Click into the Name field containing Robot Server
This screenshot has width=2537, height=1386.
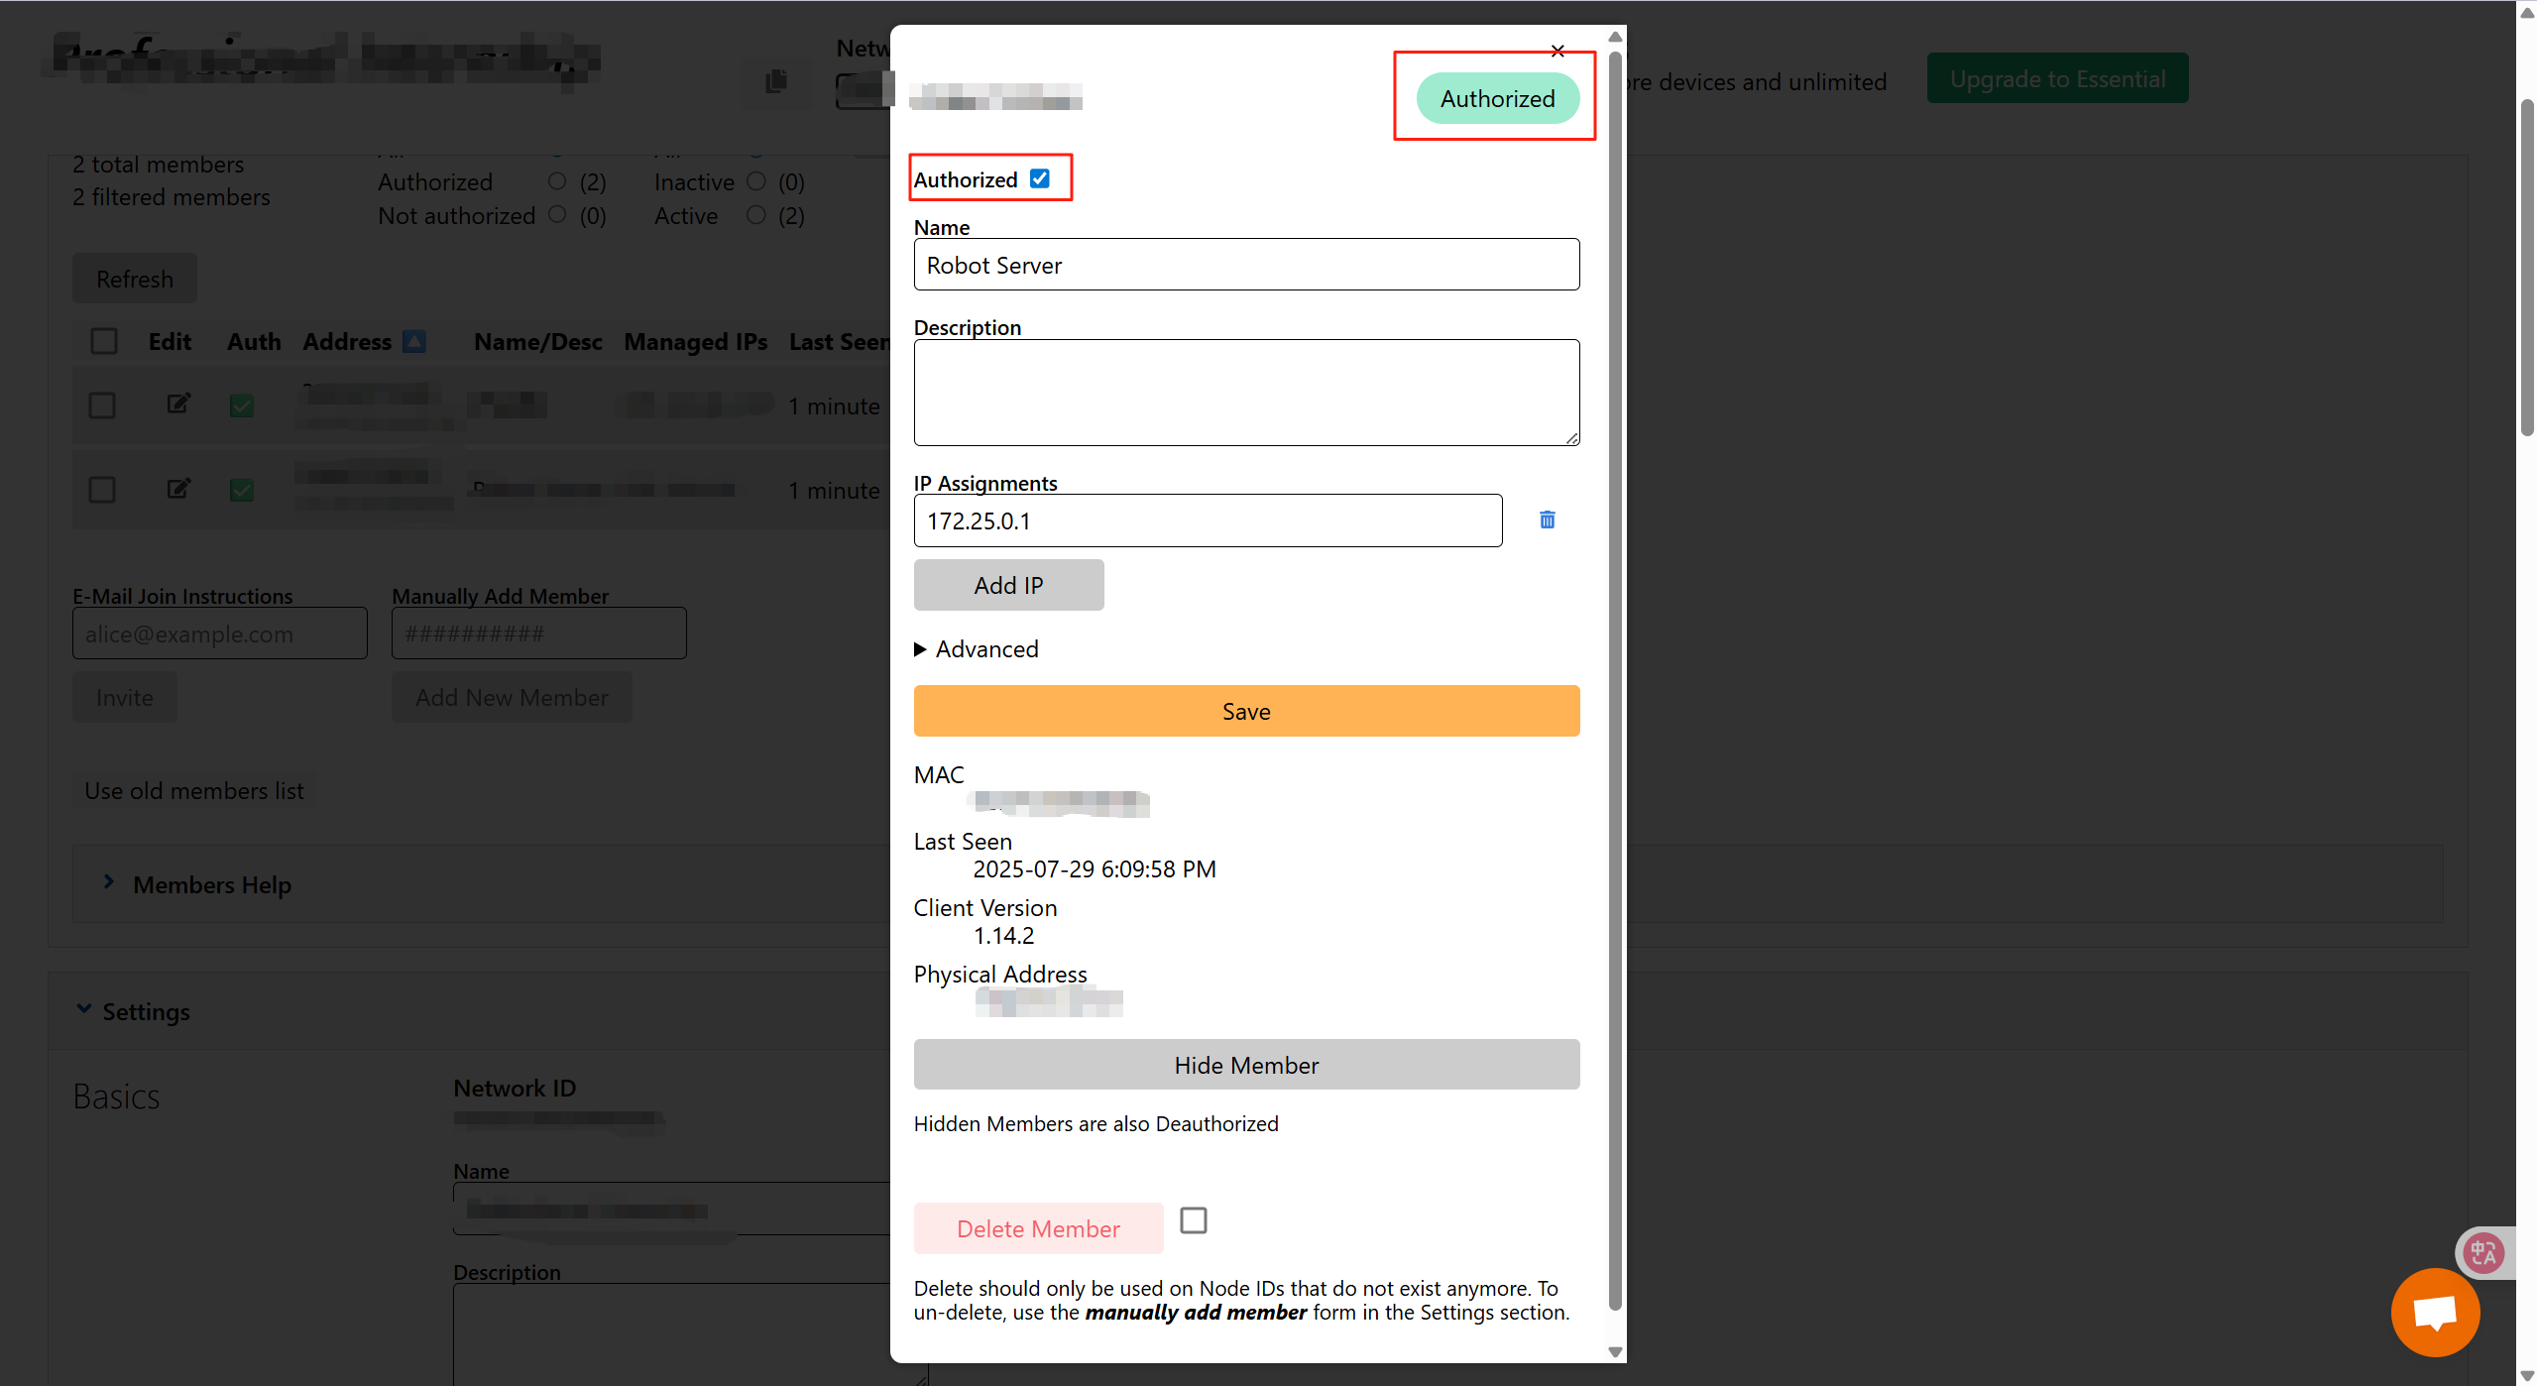1246,265
